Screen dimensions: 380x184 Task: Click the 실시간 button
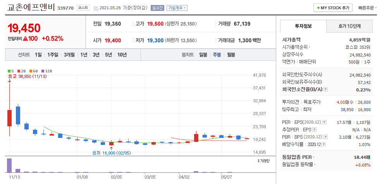click(x=157, y=8)
